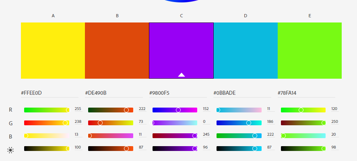Image resolution: width=357 pixels, height=161 pixels.
Task: Click the white base-color triangle on swatch C
Action: (x=182, y=75)
